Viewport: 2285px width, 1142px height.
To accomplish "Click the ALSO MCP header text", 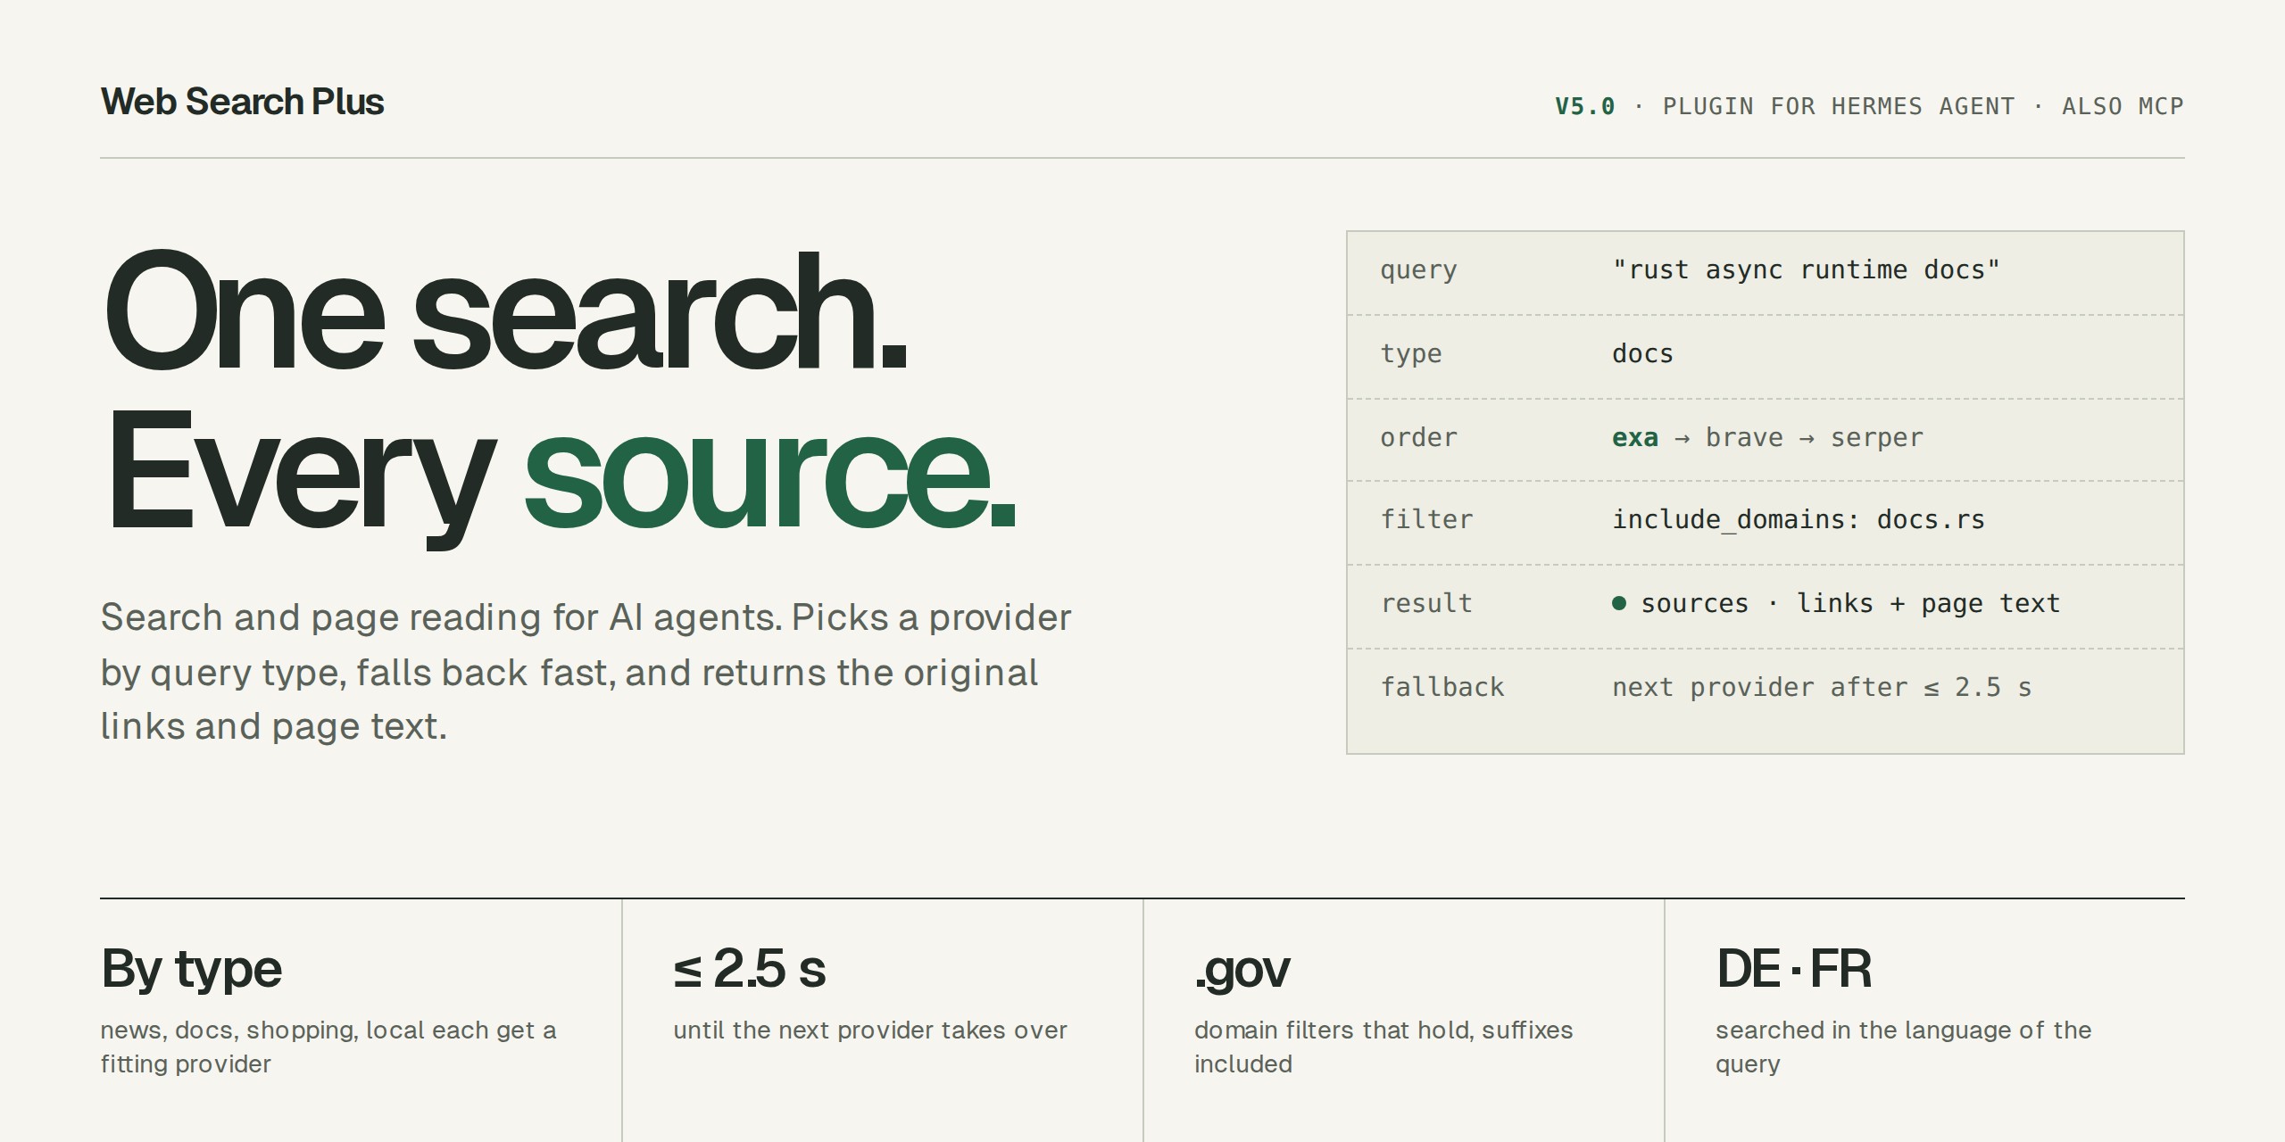I will (x=2123, y=106).
